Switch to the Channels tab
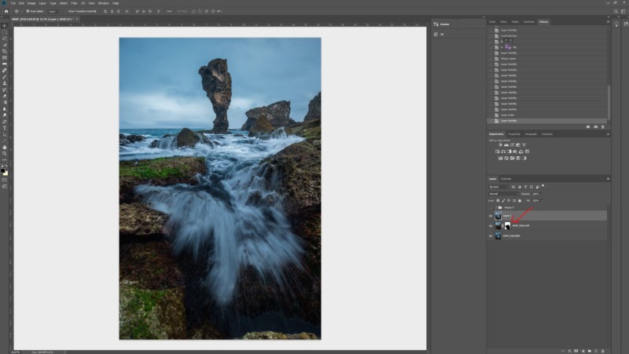Image resolution: width=629 pixels, height=354 pixels. [x=506, y=179]
